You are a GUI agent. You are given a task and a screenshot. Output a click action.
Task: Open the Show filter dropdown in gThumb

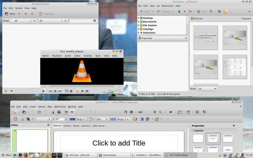207,89
